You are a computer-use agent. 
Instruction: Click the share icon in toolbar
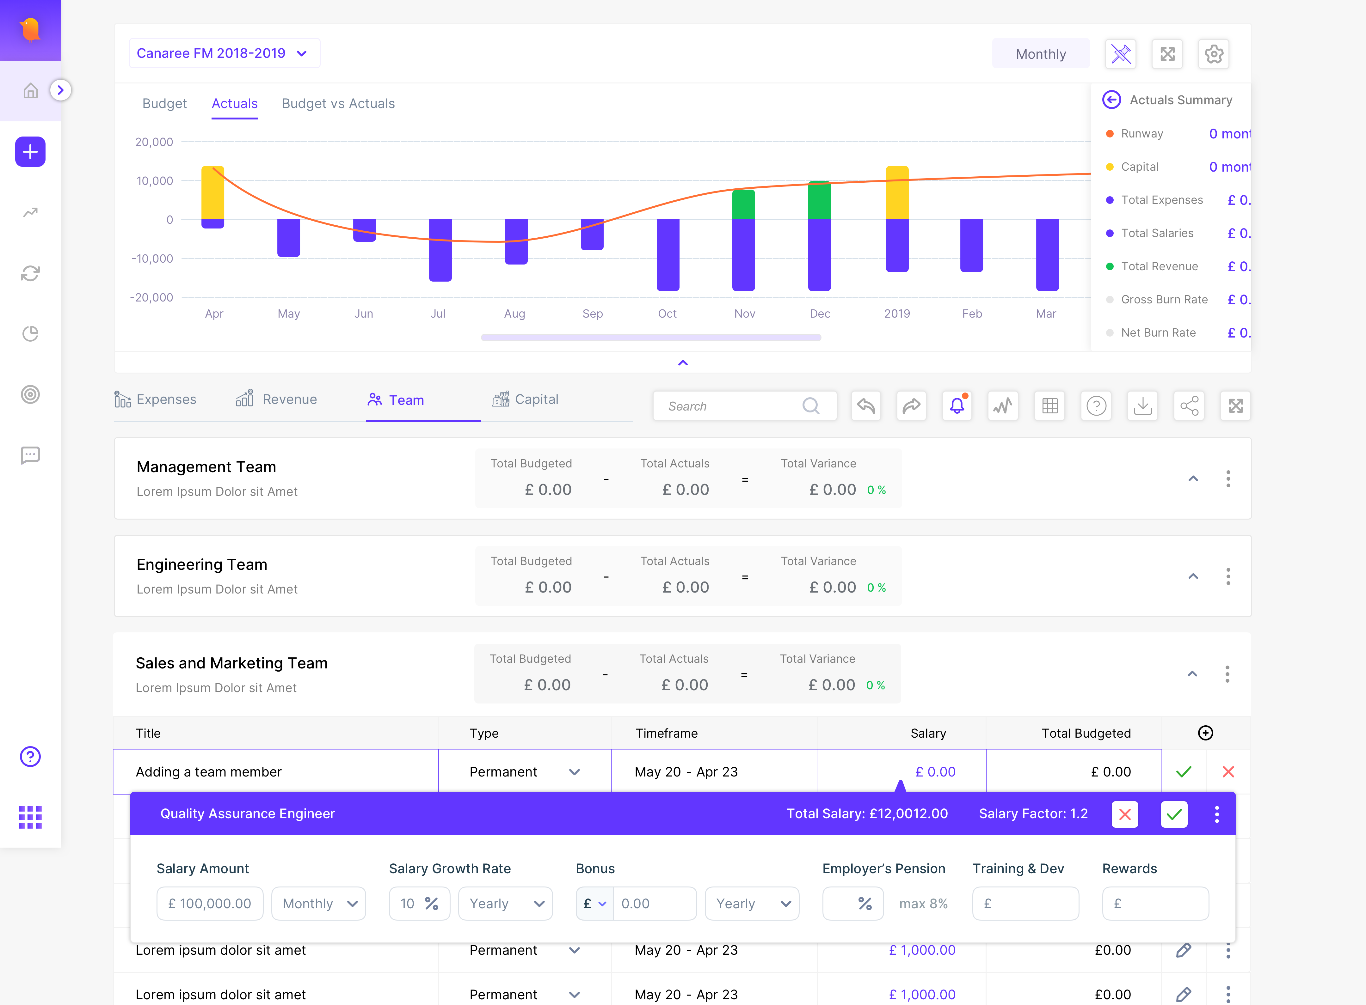[1189, 406]
